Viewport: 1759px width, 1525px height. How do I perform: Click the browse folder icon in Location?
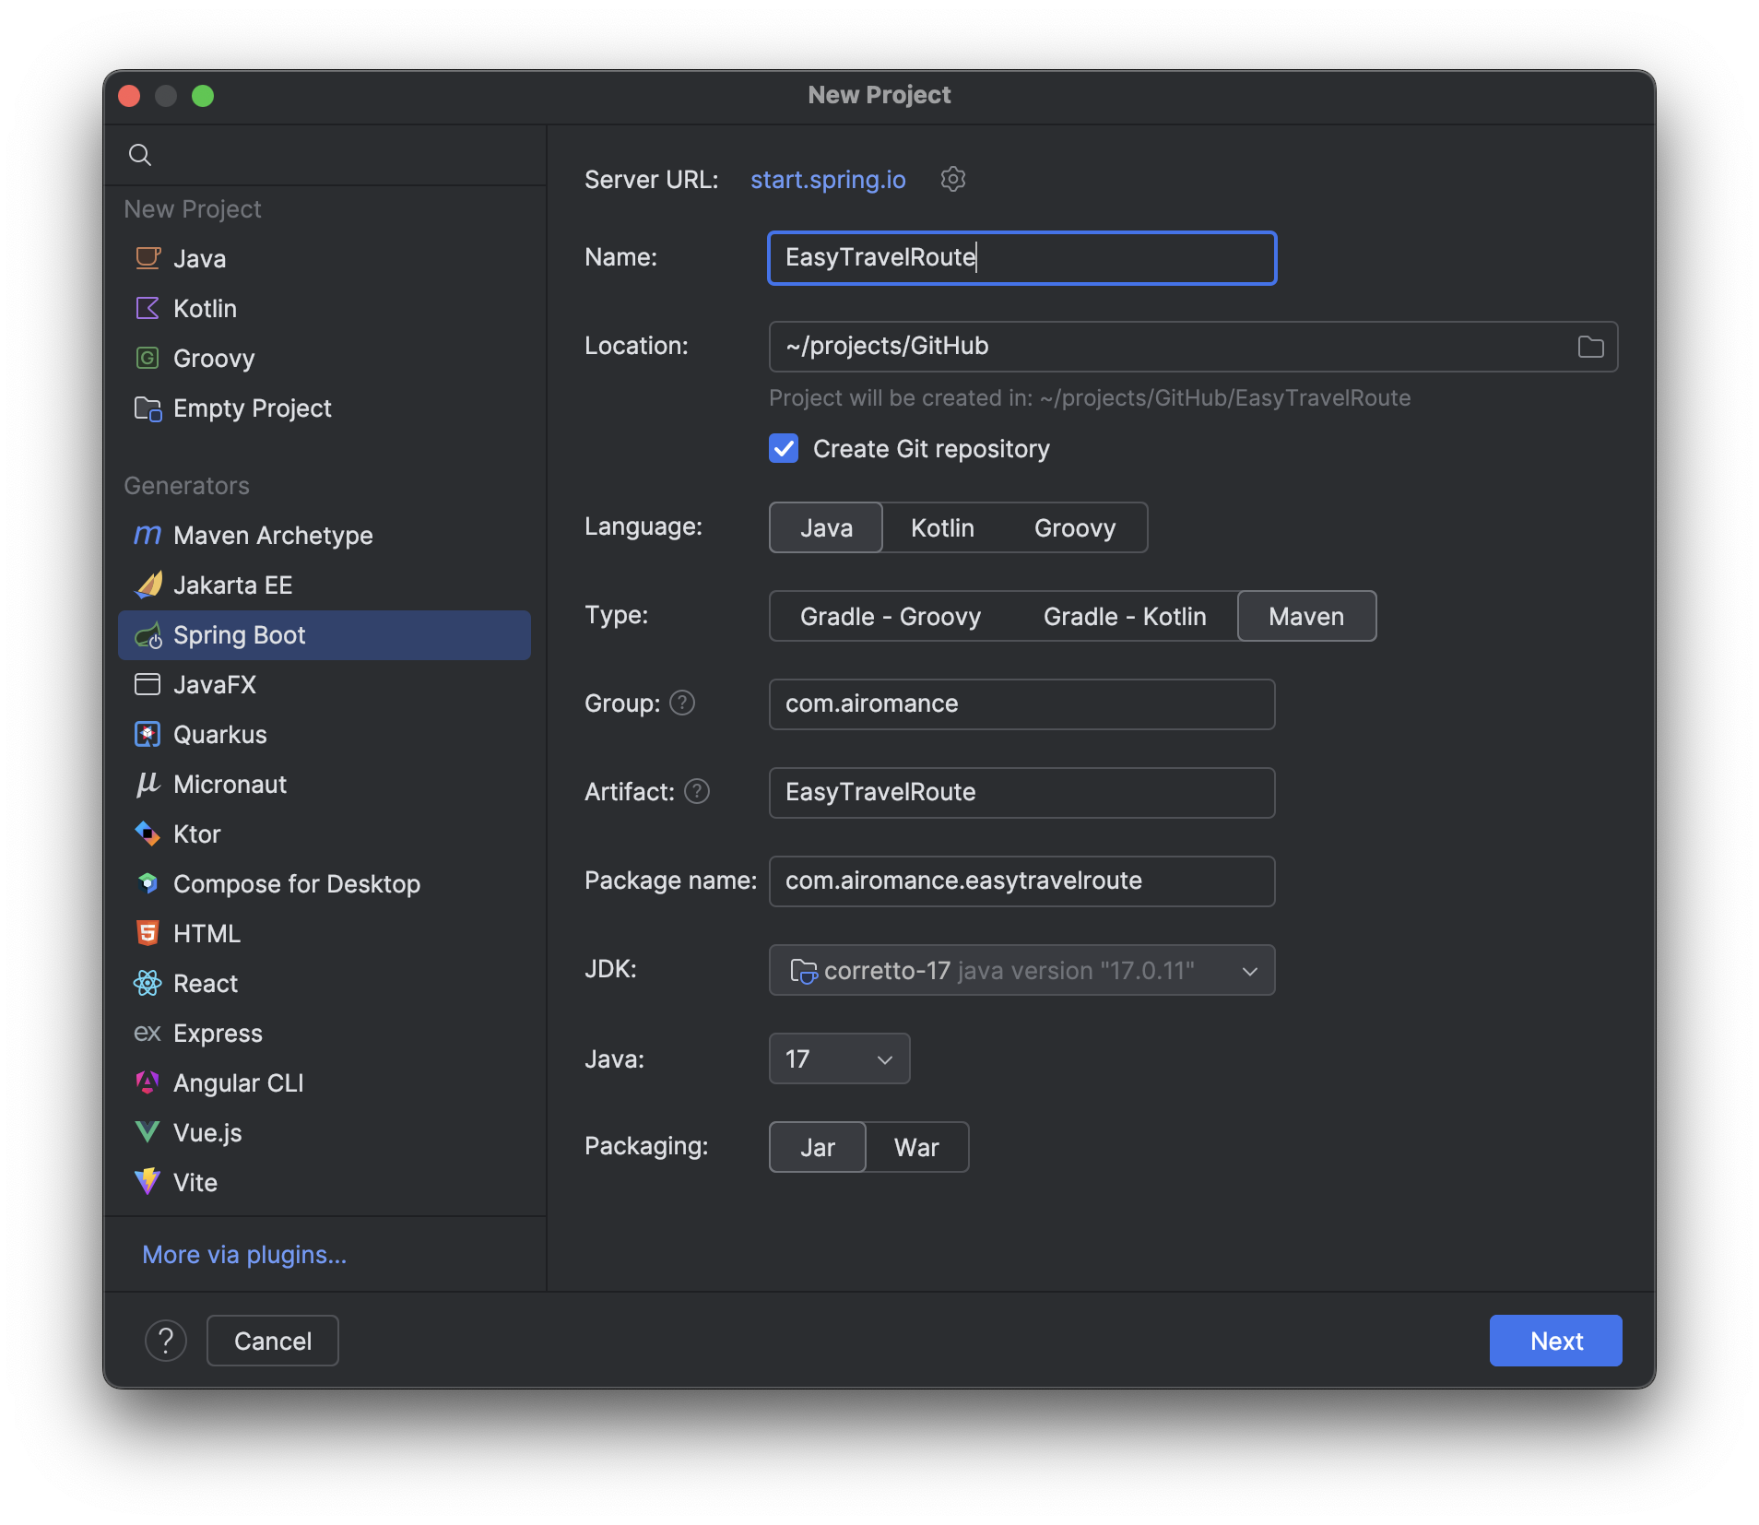[1590, 347]
